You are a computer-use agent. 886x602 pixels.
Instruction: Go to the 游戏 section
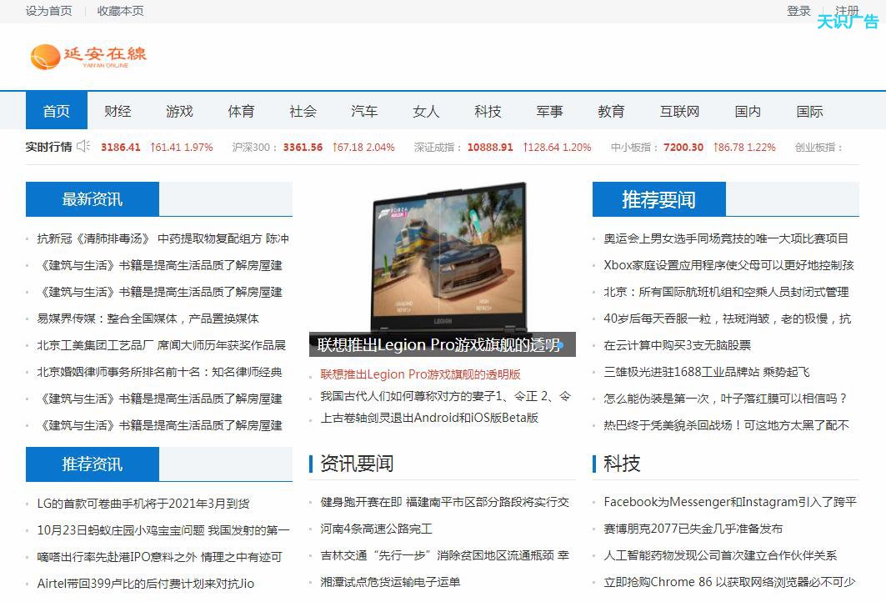180,111
